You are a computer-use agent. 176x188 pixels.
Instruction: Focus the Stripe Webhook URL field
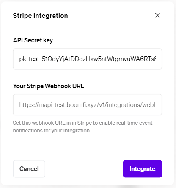pyautogui.click(x=88, y=104)
